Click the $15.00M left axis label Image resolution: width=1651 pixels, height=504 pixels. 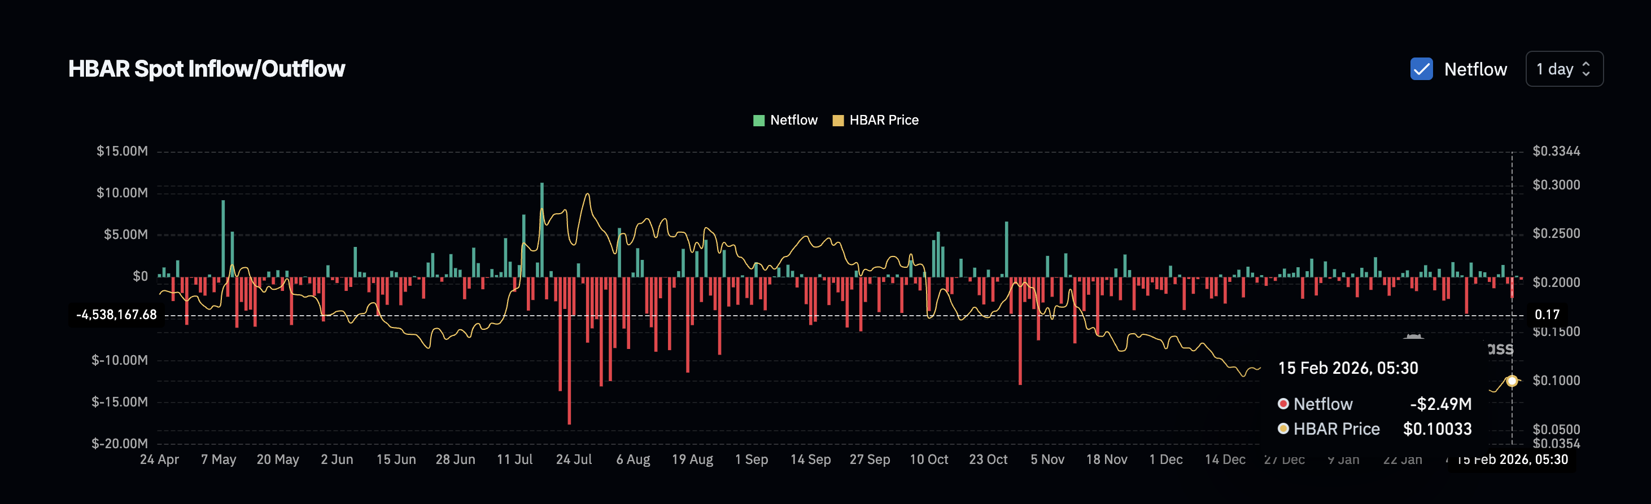point(122,151)
